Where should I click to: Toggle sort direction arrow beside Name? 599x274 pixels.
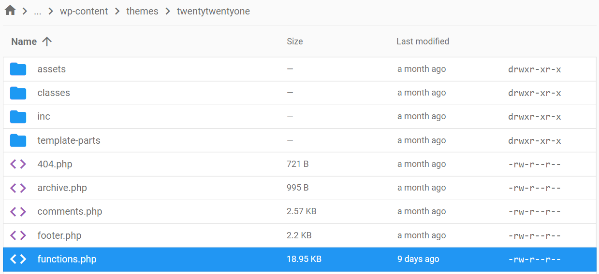[x=47, y=41]
